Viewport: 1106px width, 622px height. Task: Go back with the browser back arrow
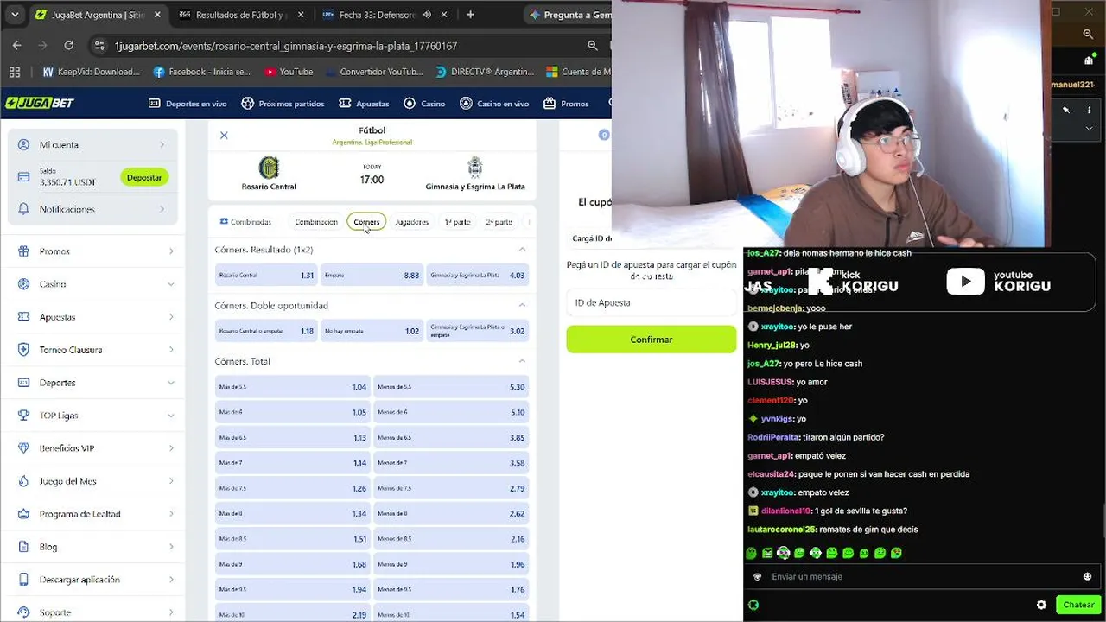pos(17,46)
